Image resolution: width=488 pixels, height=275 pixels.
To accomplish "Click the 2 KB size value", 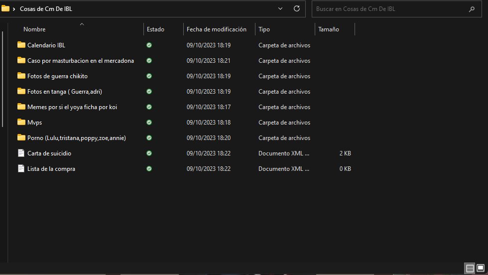I will click(345, 153).
